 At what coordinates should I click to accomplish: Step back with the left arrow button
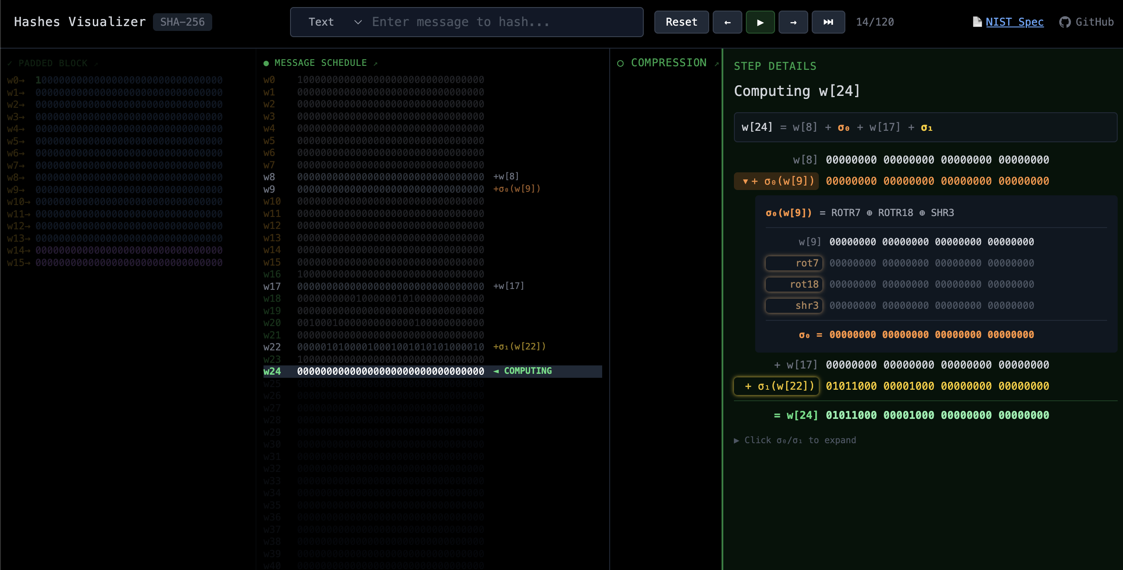click(727, 22)
